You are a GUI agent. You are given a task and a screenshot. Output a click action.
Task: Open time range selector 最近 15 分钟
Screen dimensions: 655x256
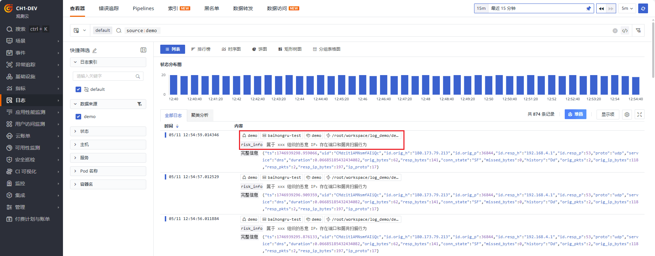coord(534,8)
